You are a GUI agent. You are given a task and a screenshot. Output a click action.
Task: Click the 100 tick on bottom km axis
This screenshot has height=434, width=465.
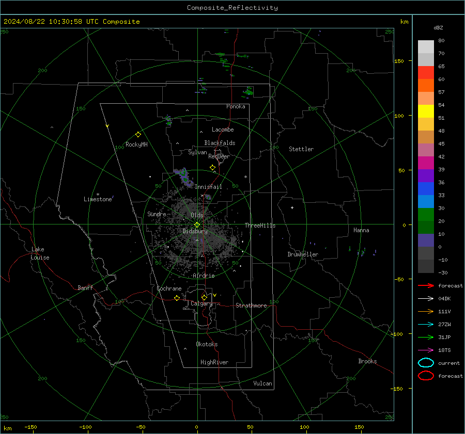coord(304,427)
